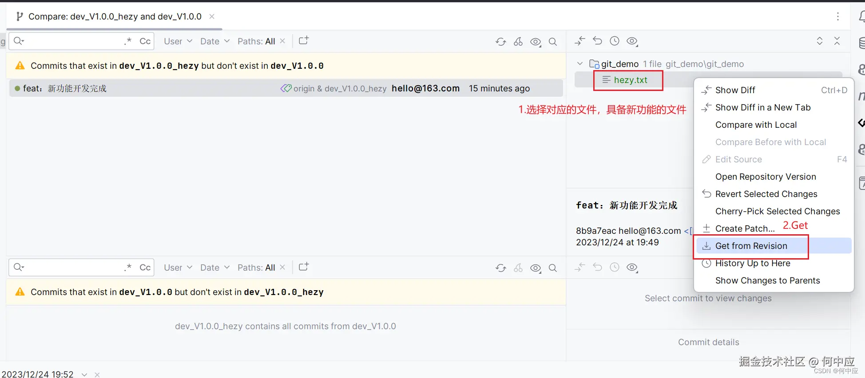Screen dimensions: 865x378
Task: Select Revert Selected Changes
Action: (x=774, y=194)
